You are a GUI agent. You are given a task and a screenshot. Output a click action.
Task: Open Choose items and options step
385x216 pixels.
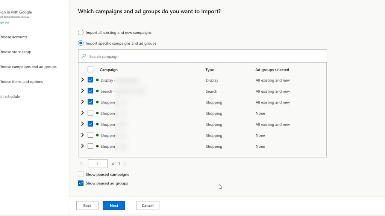click(x=21, y=82)
